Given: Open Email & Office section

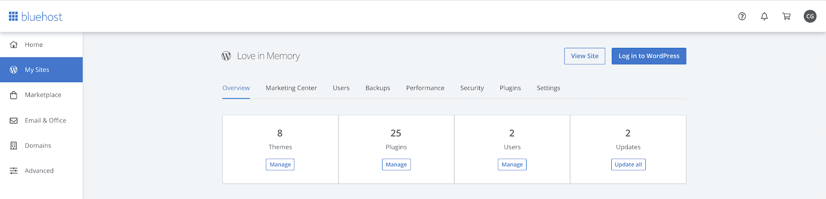Looking at the screenshot, I should (x=41, y=120).
